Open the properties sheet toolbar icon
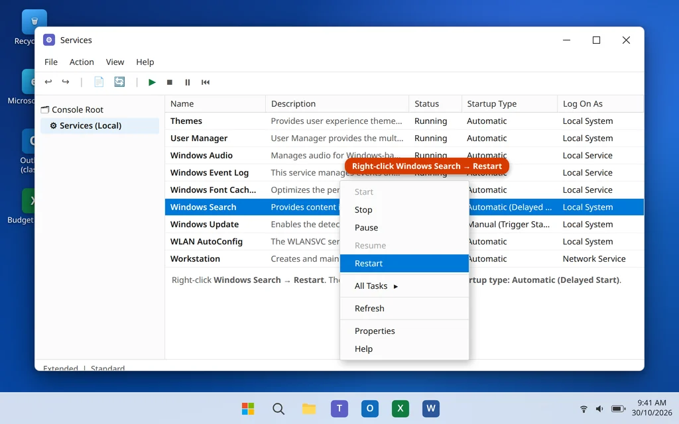This screenshot has width=679, height=424. 99,81
